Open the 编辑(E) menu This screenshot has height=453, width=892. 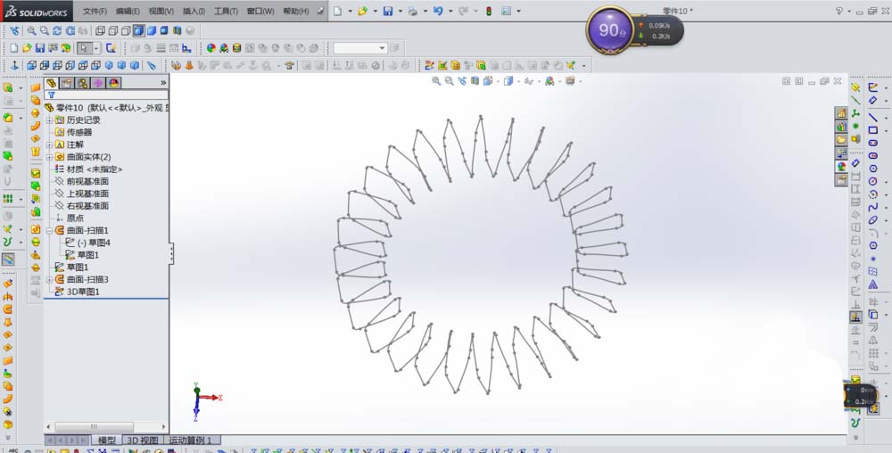(x=128, y=12)
